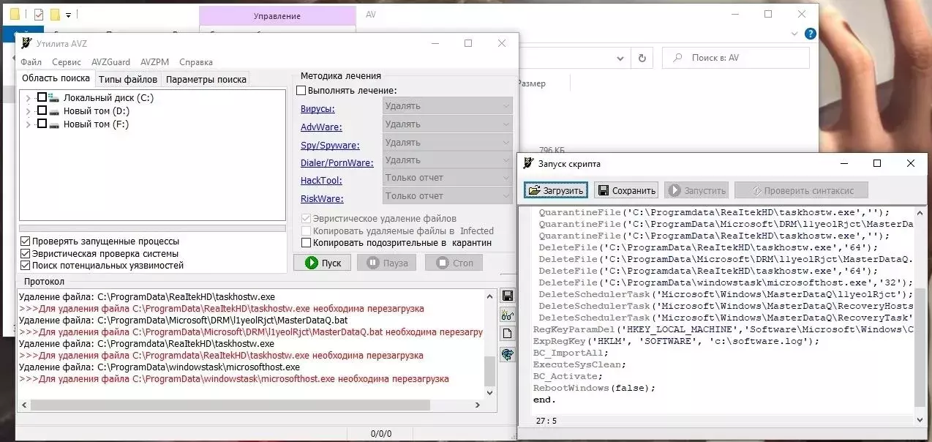
Task: Click the globe icon beside protocol log
Action: [x=507, y=354]
